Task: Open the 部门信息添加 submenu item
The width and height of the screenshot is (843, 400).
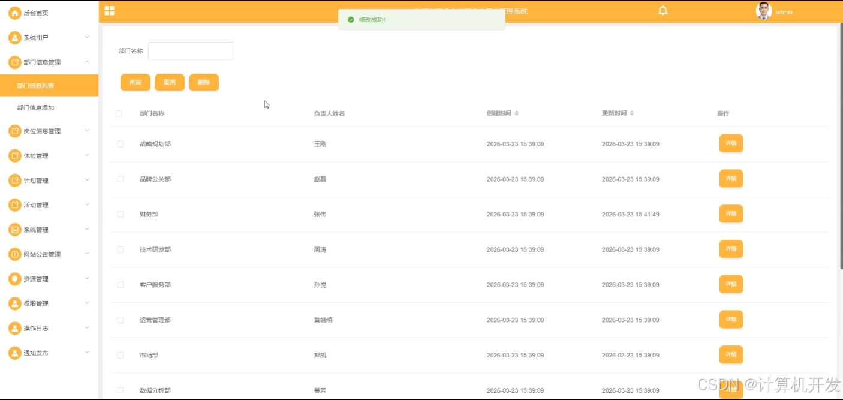Action: 49,108
